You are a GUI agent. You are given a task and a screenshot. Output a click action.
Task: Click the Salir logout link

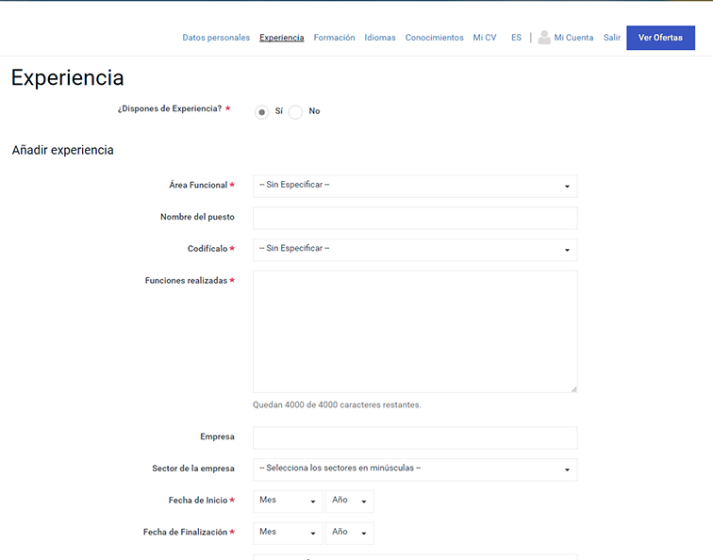[612, 38]
